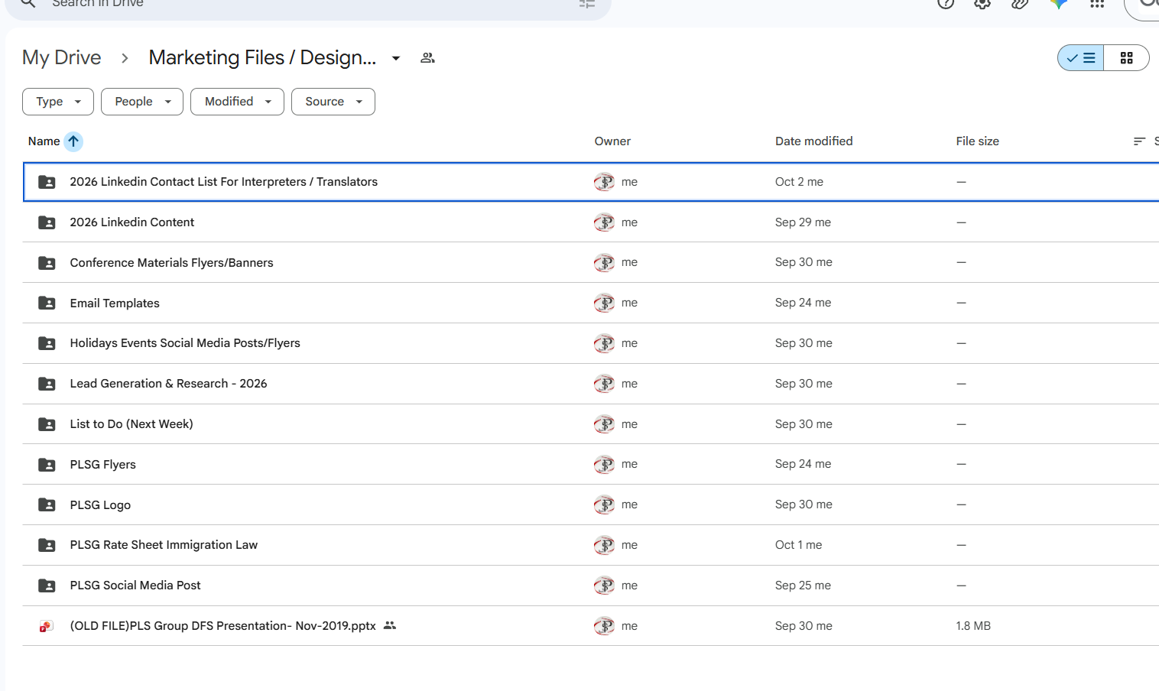Click Oct 1 me date of PLSG Rate Sheet
The height and width of the screenshot is (691, 1159).
click(798, 545)
